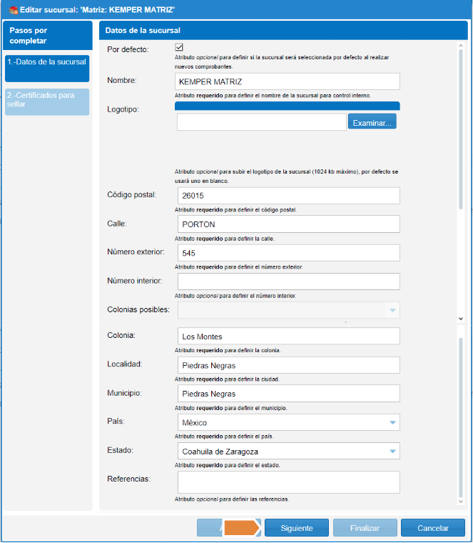
Task: Toggle the 'Por defecto' checkbox
Action: tap(180, 49)
